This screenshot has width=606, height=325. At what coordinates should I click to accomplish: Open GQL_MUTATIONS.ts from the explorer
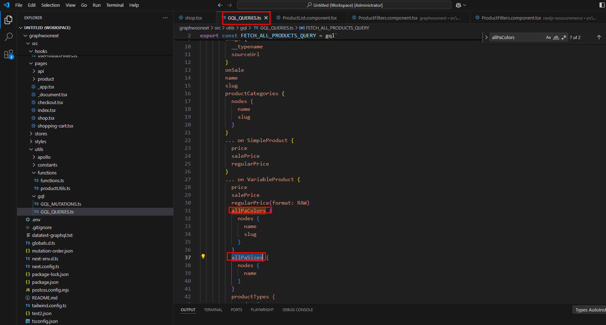pyautogui.click(x=61, y=204)
